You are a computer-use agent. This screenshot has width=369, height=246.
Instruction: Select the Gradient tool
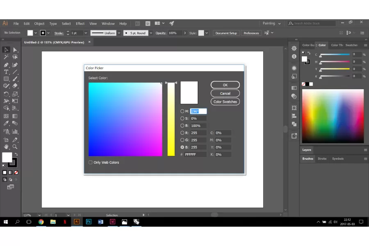(x=15, y=116)
